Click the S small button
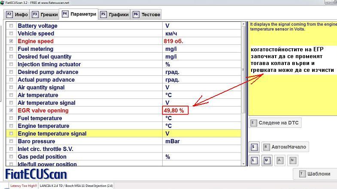This screenshot has height=189, width=337. pos(254,147)
